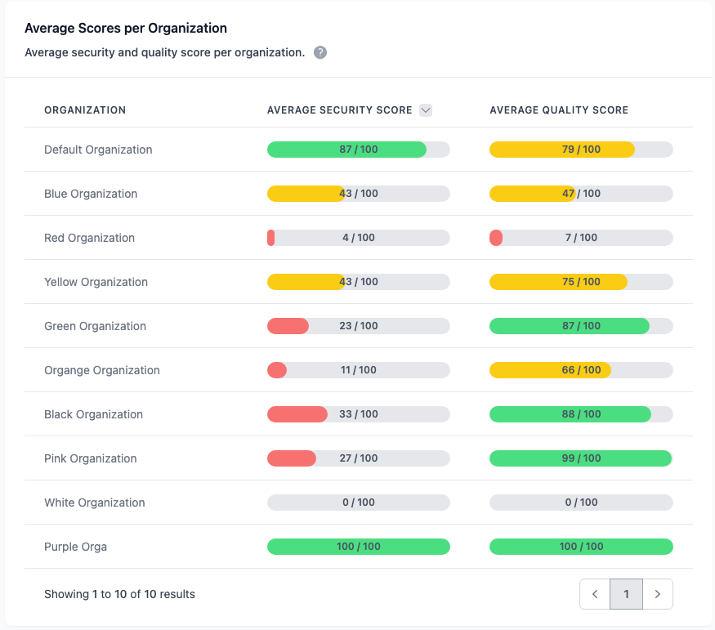Click the Average Quality Score column header
Image resolution: width=715 pixels, height=630 pixels.
[559, 109]
